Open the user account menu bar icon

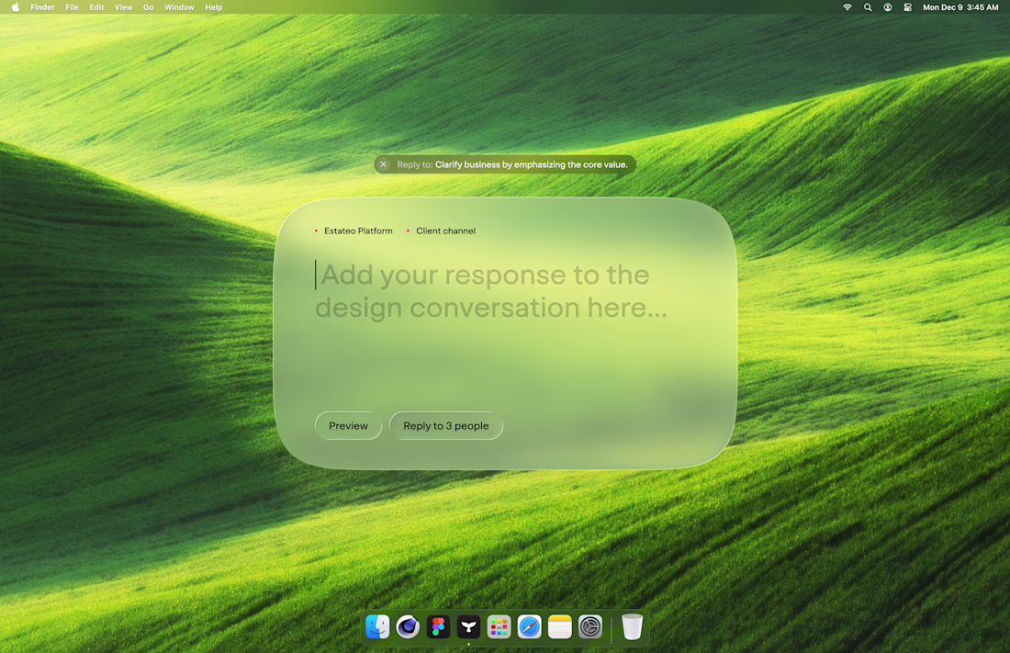click(x=888, y=7)
